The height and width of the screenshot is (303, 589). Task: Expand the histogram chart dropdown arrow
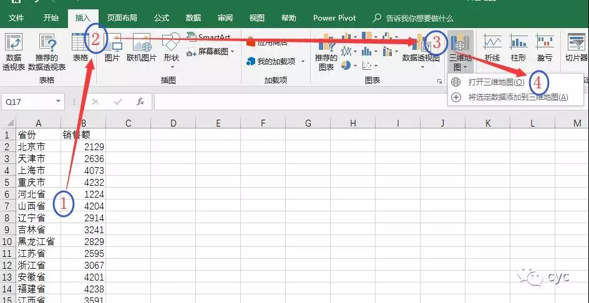(376, 52)
